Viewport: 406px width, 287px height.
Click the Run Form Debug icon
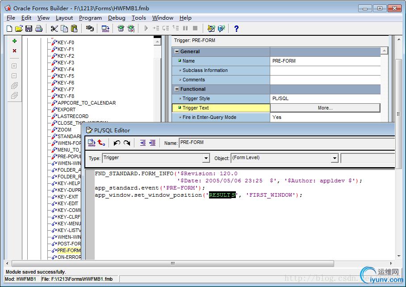tap(131, 29)
